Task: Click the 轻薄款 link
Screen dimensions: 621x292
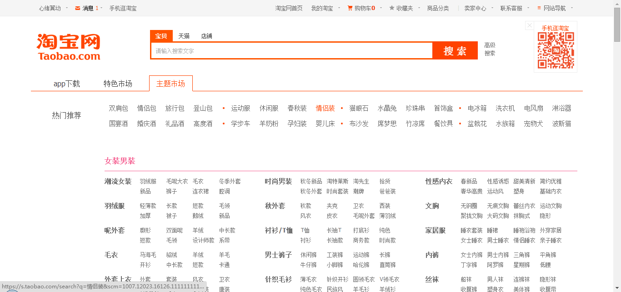Action: pos(148,206)
